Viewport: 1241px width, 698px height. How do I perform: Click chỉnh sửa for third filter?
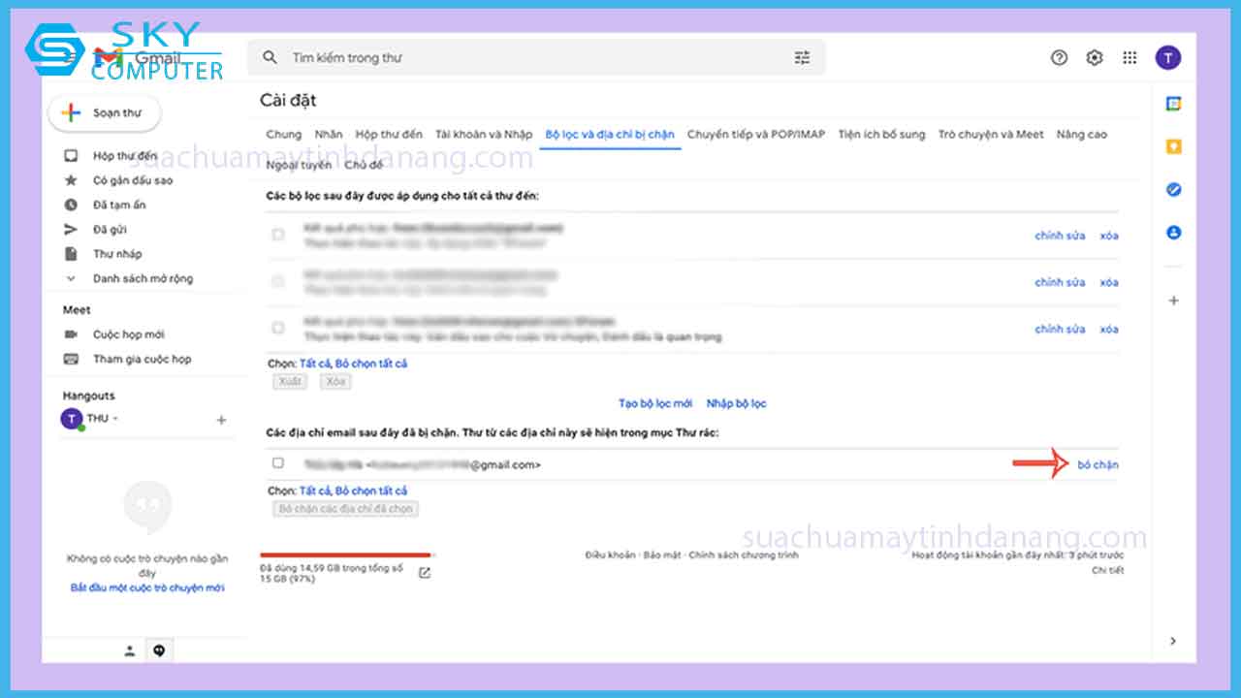tap(1060, 329)
